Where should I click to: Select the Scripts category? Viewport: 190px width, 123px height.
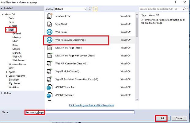(x=16, y=49)
